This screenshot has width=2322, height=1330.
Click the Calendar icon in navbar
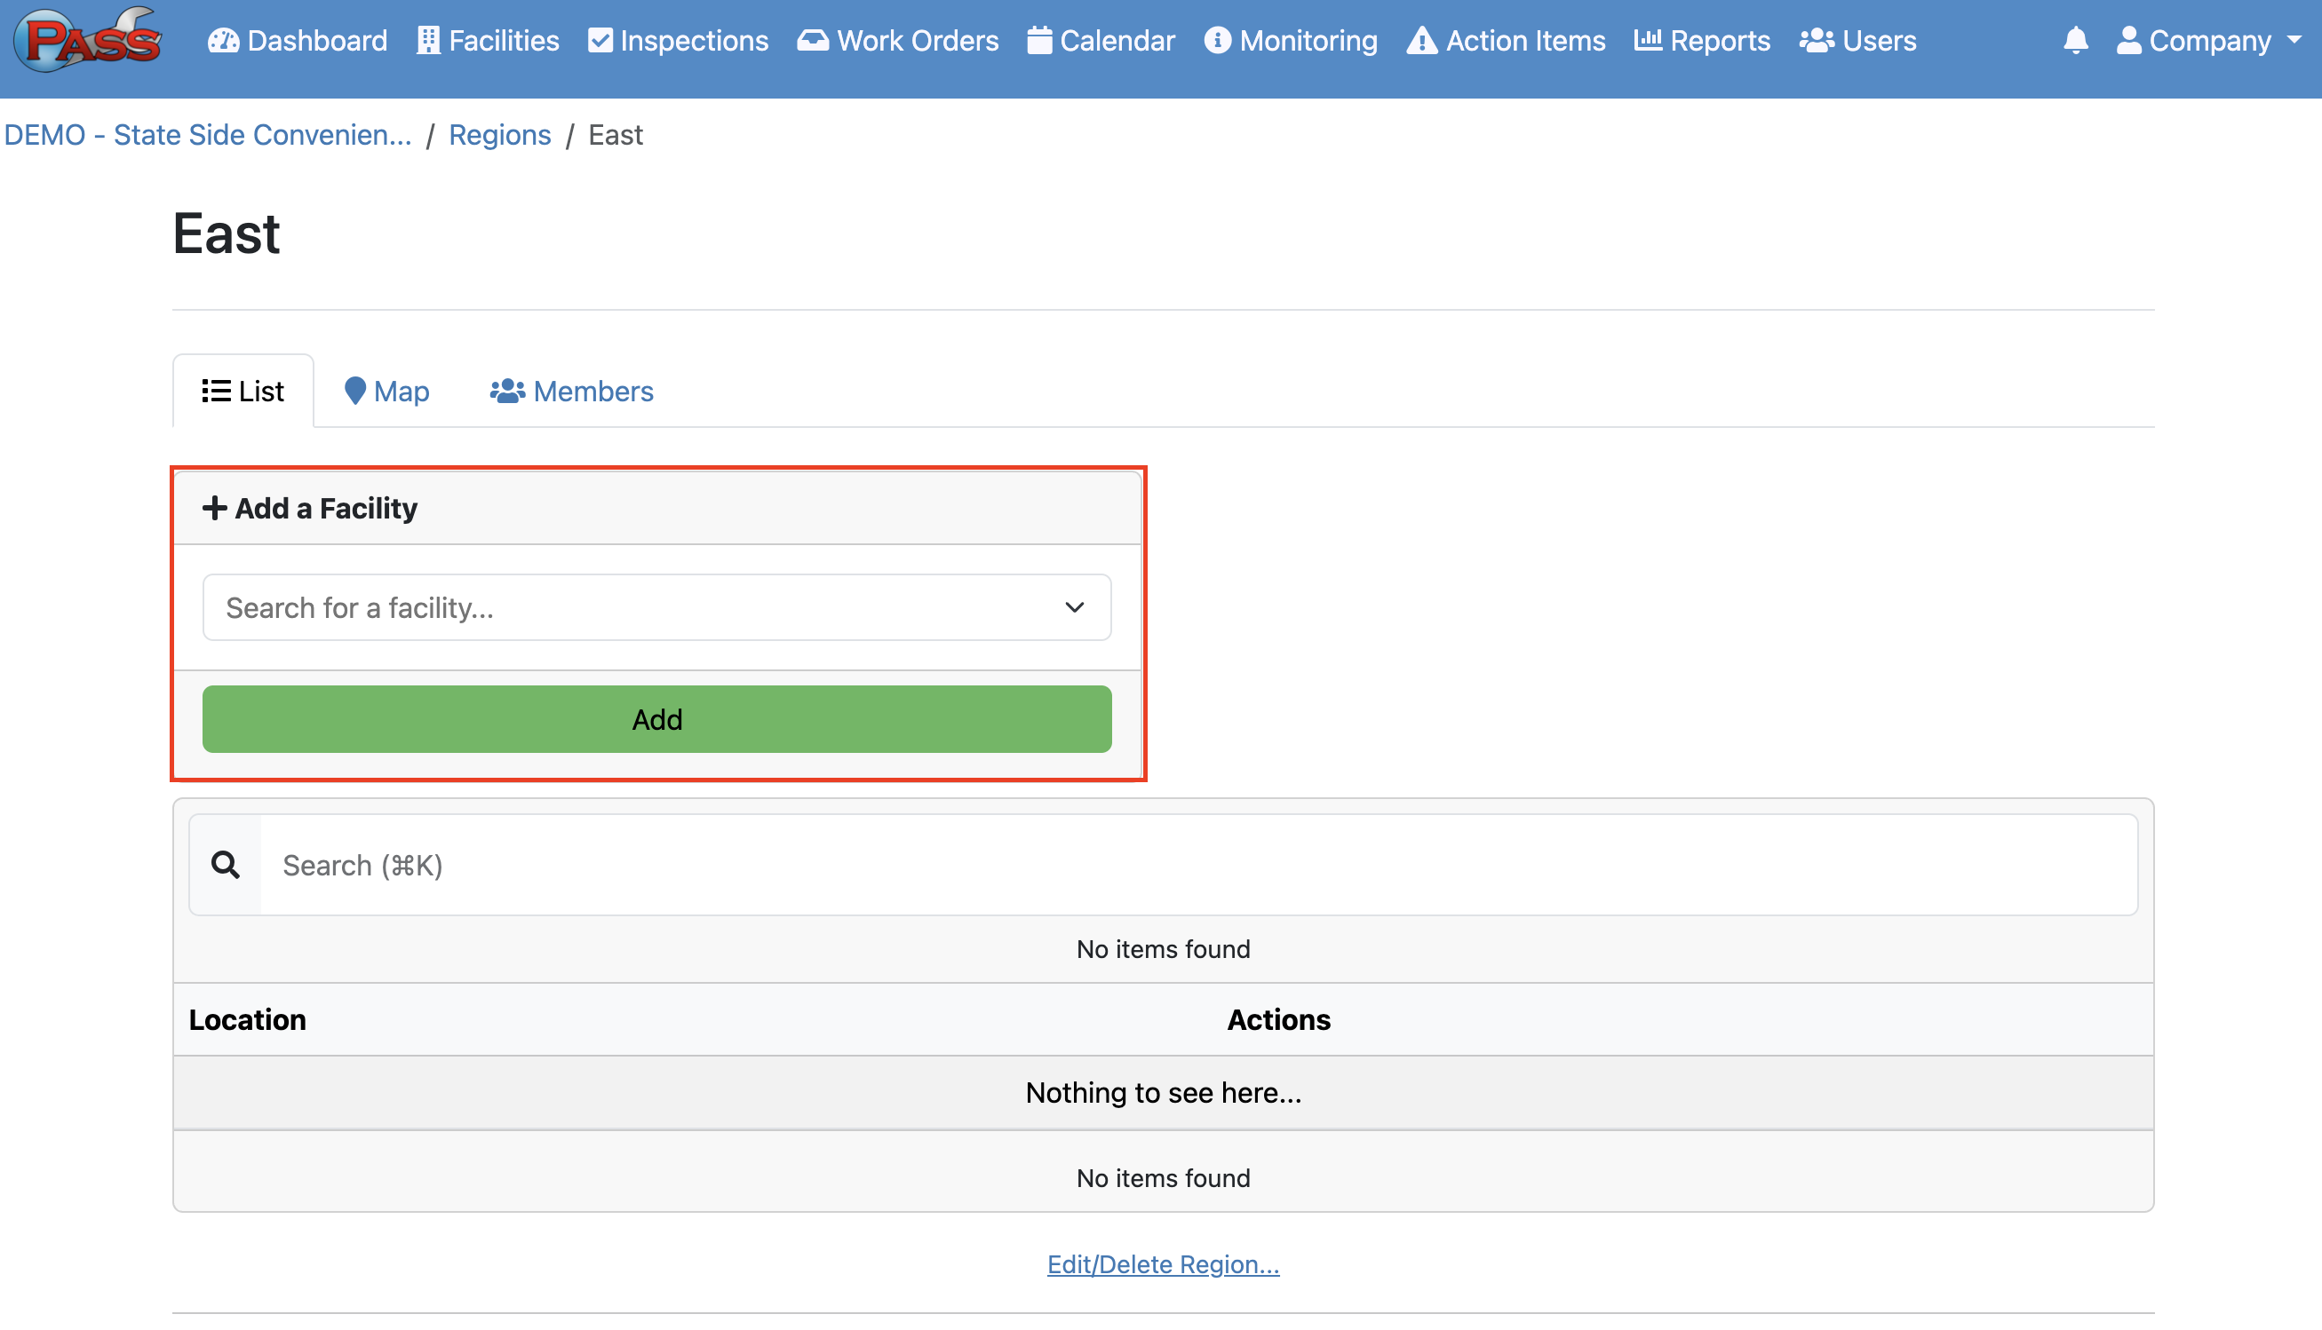(x=1039, y=40)
